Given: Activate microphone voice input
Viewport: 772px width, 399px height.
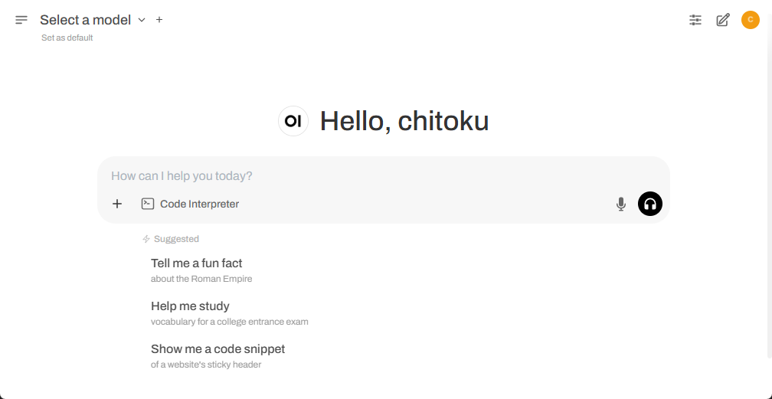Looking at the screenshot, I should pos(621,204).
